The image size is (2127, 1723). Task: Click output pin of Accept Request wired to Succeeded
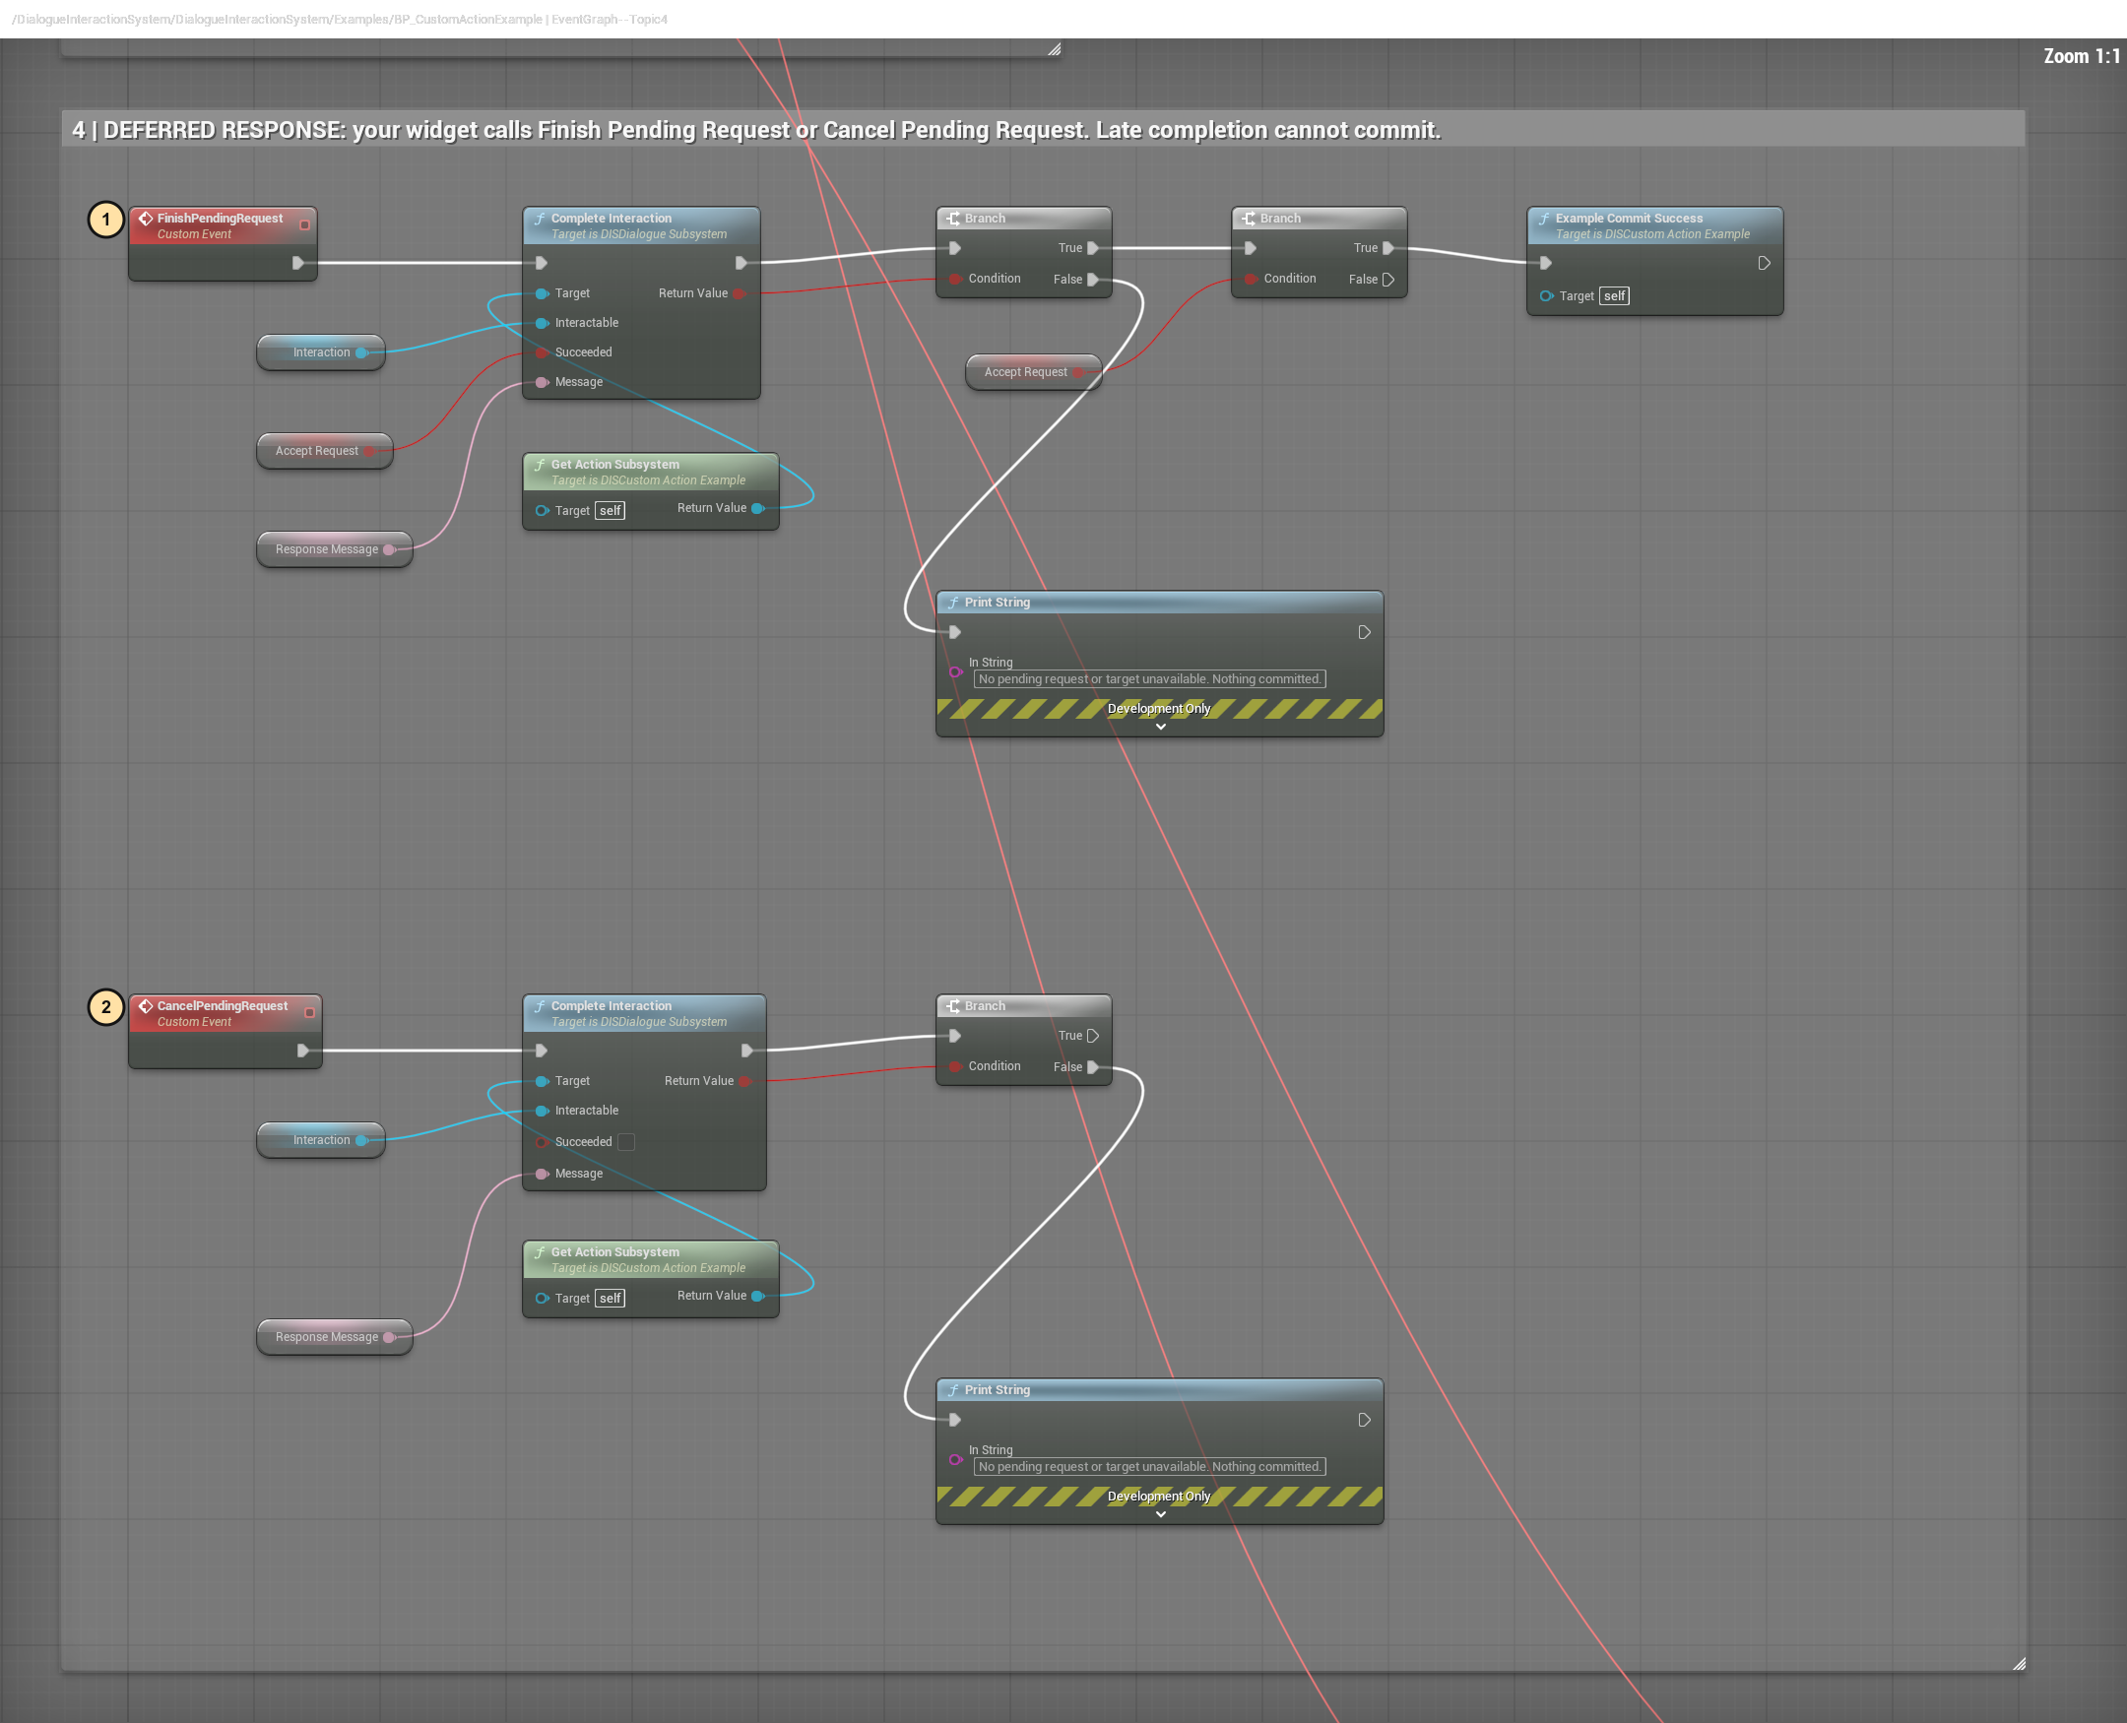(x=369, y=451)
